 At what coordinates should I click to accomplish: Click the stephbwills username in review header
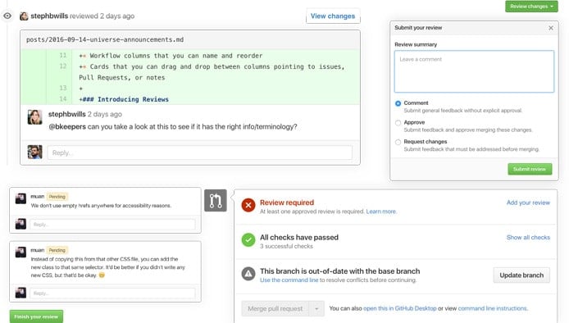(49, 16)
